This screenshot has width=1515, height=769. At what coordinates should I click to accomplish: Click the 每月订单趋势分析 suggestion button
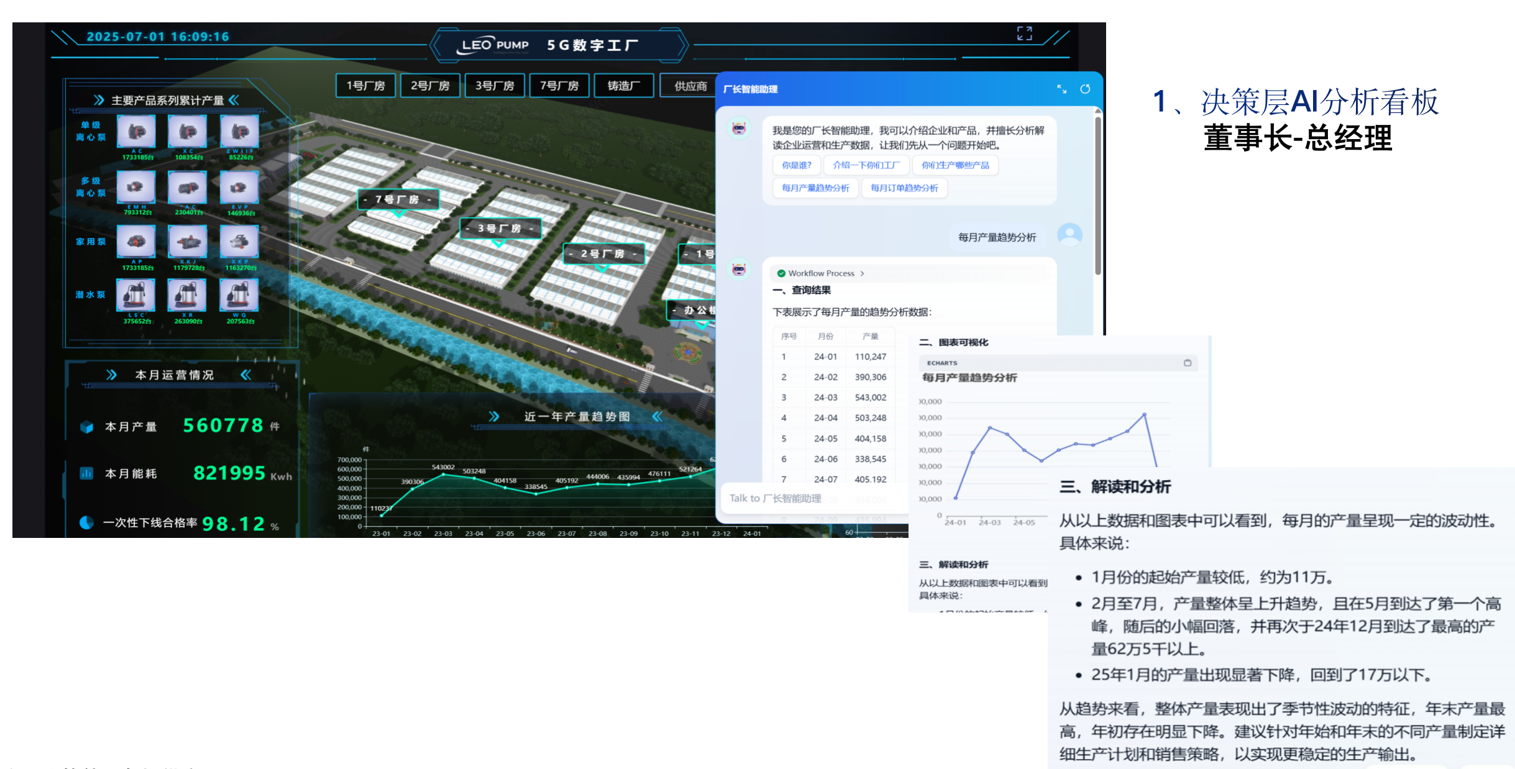click(x=904, y=188)
